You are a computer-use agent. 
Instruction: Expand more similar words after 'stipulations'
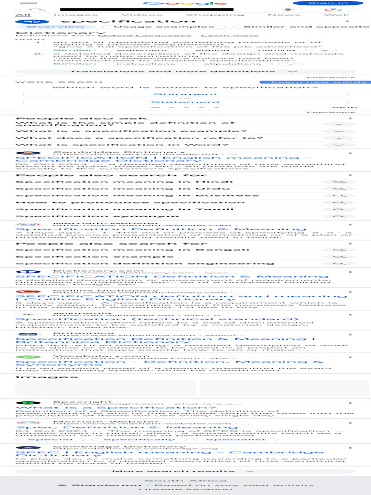click(x=290, y=64)
